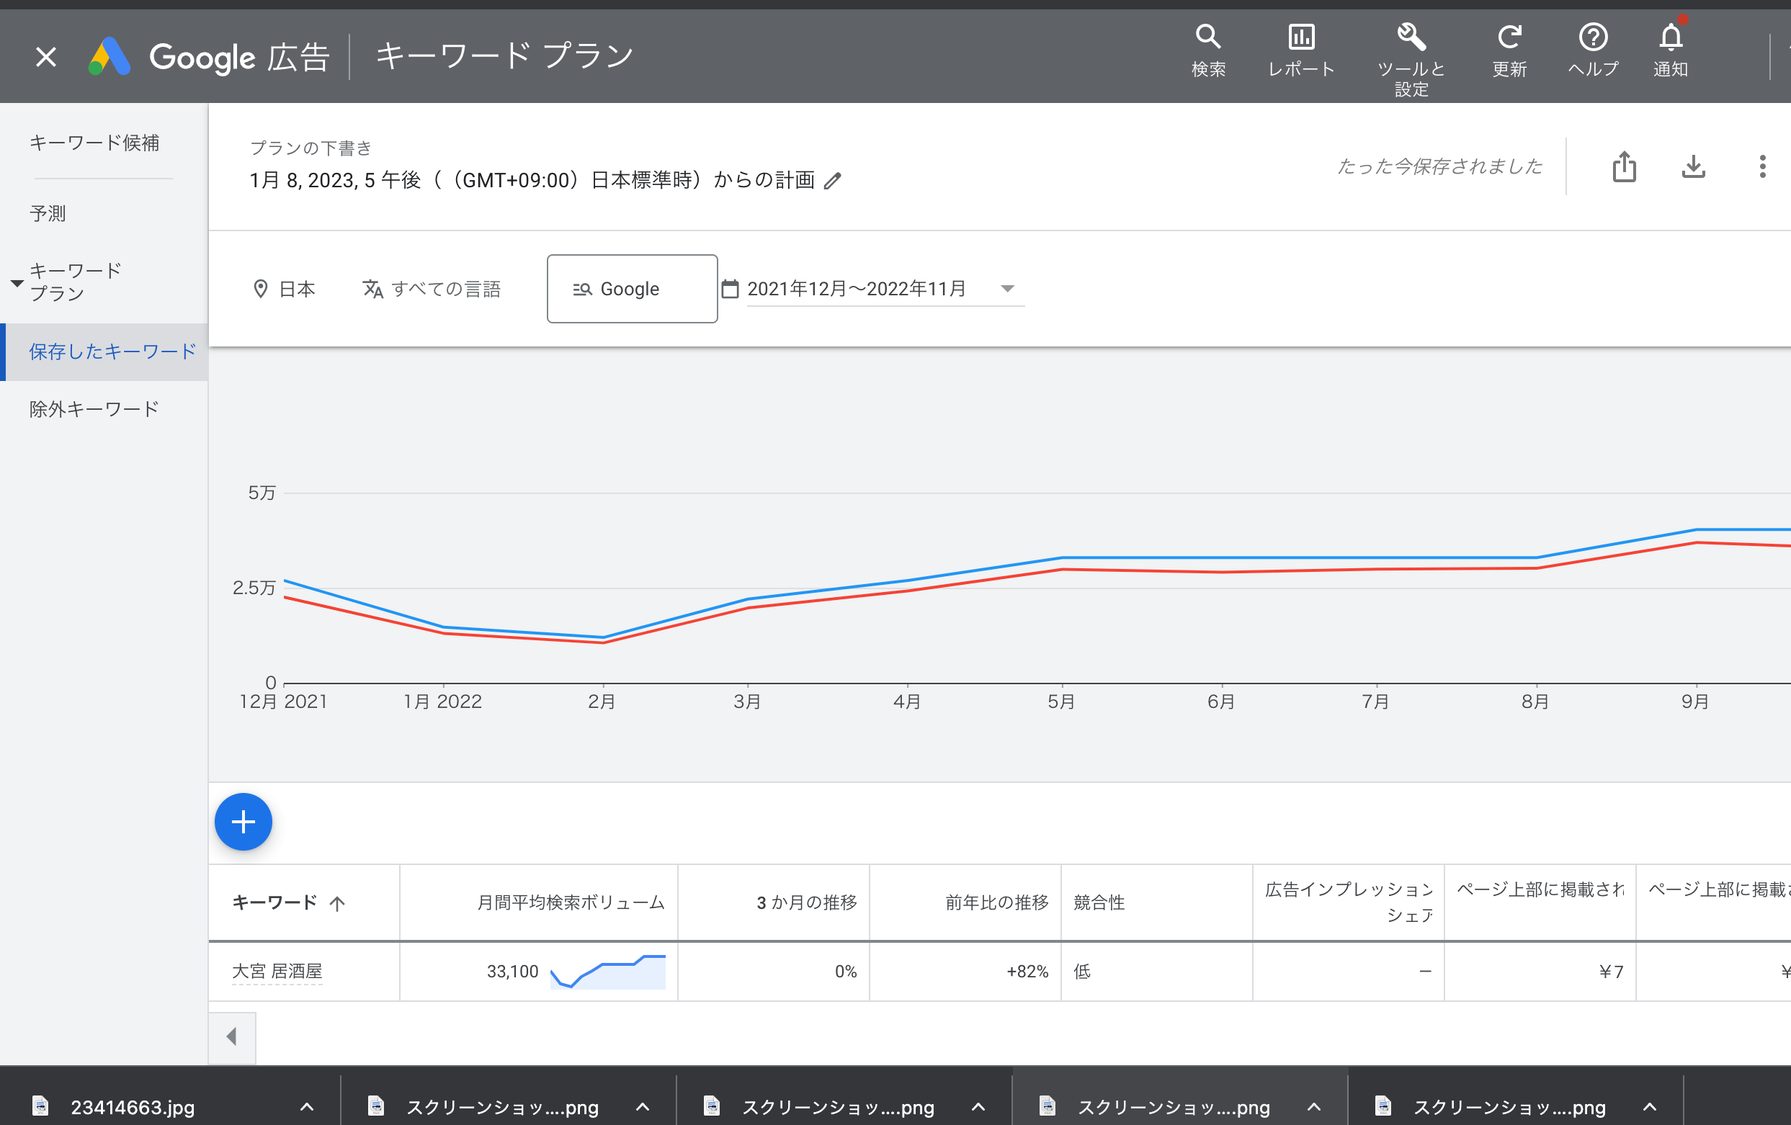Screen dimensions: 1791x1125
Task: Open 除外キーワード sidebar item
Action: (94, 409)
